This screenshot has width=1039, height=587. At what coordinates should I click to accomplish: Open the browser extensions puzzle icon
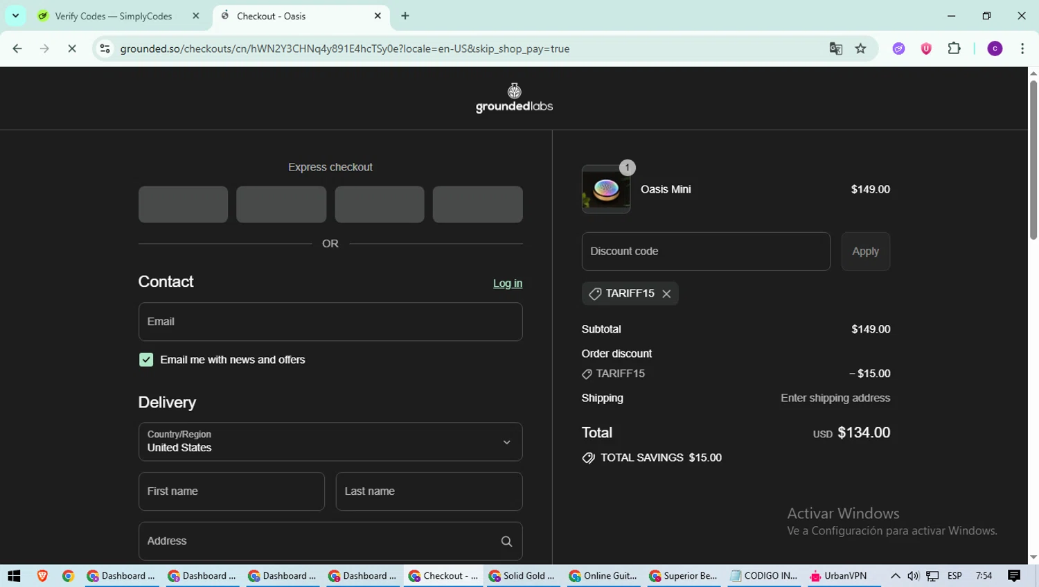954,49
